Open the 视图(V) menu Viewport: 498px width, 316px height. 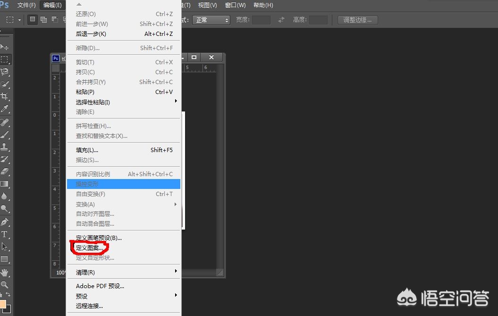click(207, 5)
